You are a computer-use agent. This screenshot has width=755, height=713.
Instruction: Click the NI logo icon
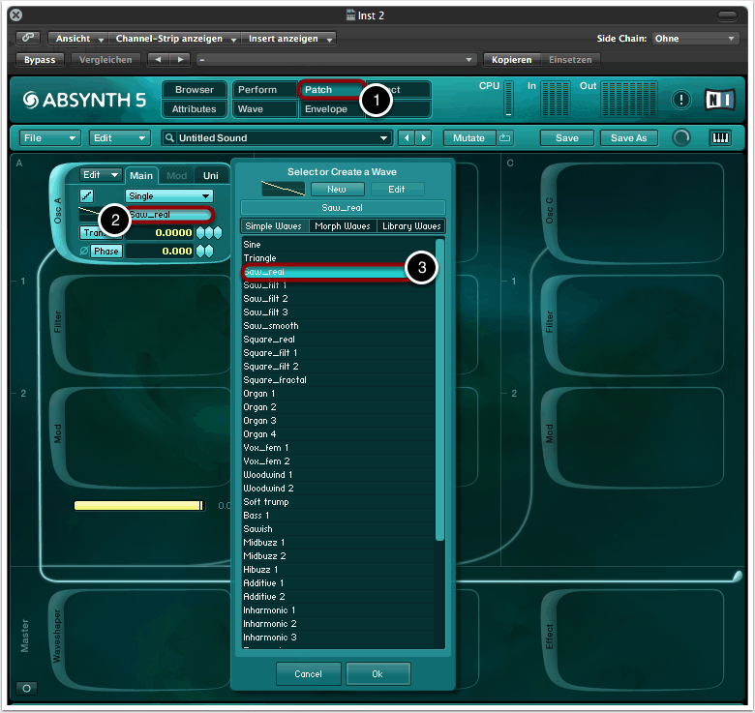pyautogui.click(x=719, y=100)
